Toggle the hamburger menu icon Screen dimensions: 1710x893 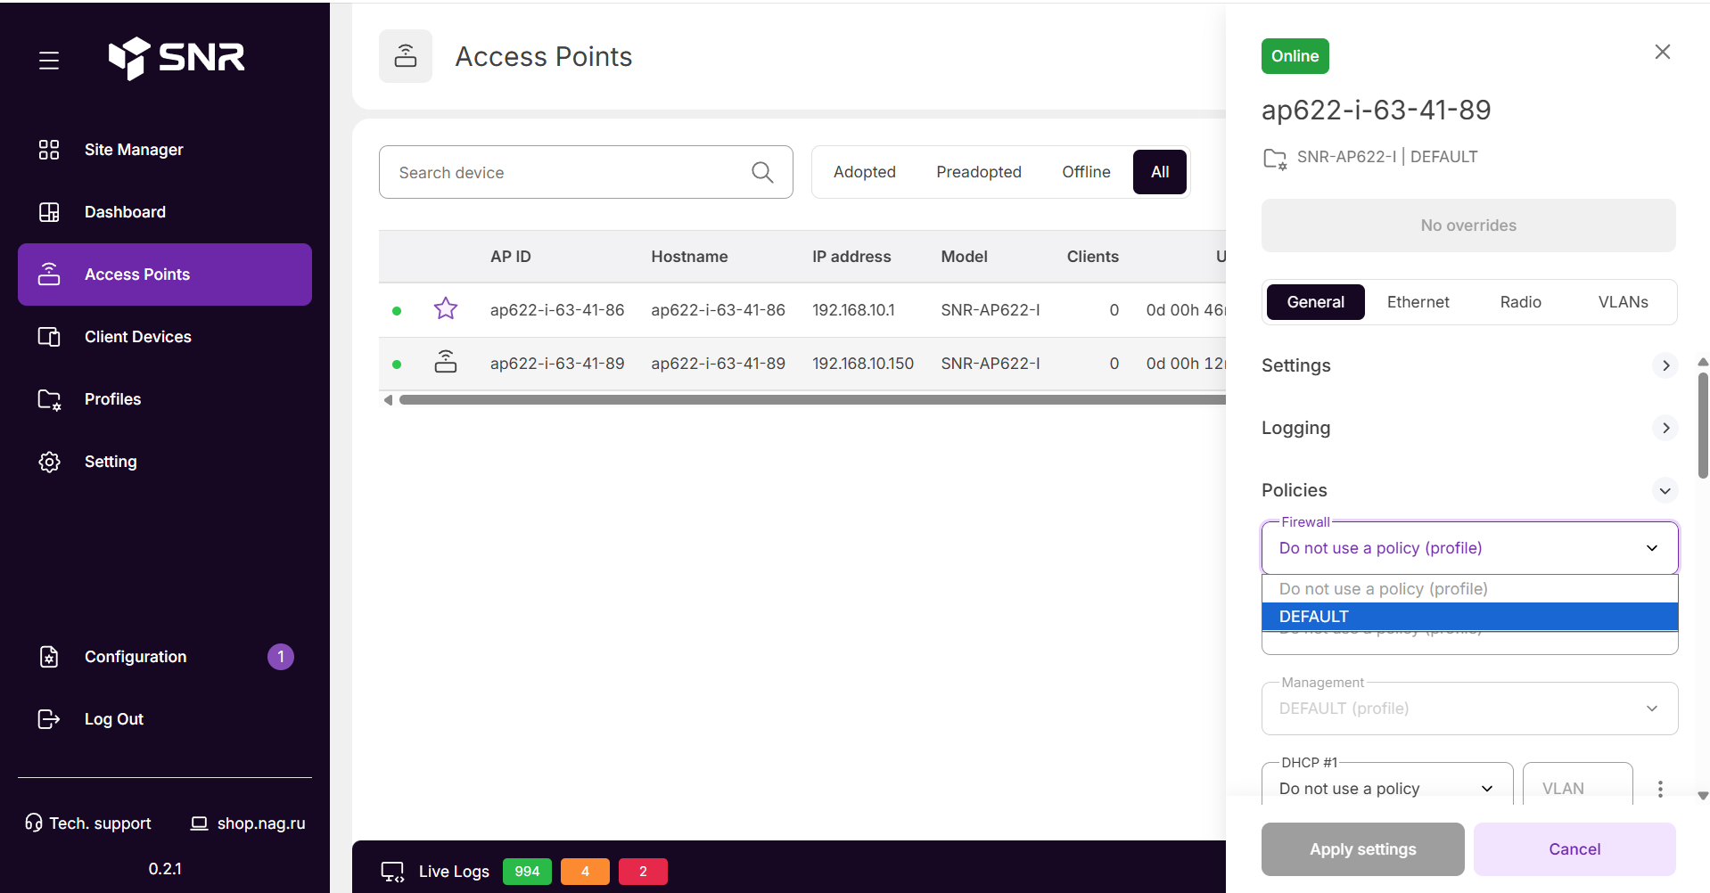[49, 61]
